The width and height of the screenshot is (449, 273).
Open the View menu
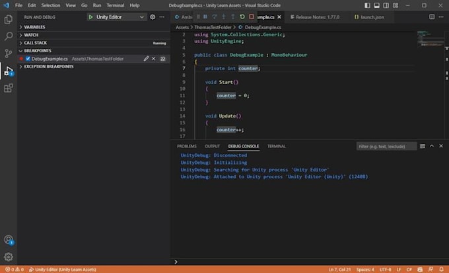pyautogui.click(x=71, y=5)
